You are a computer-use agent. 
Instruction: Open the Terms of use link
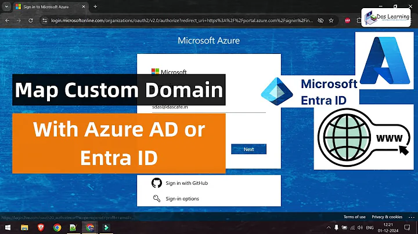(x=354, y=217)
